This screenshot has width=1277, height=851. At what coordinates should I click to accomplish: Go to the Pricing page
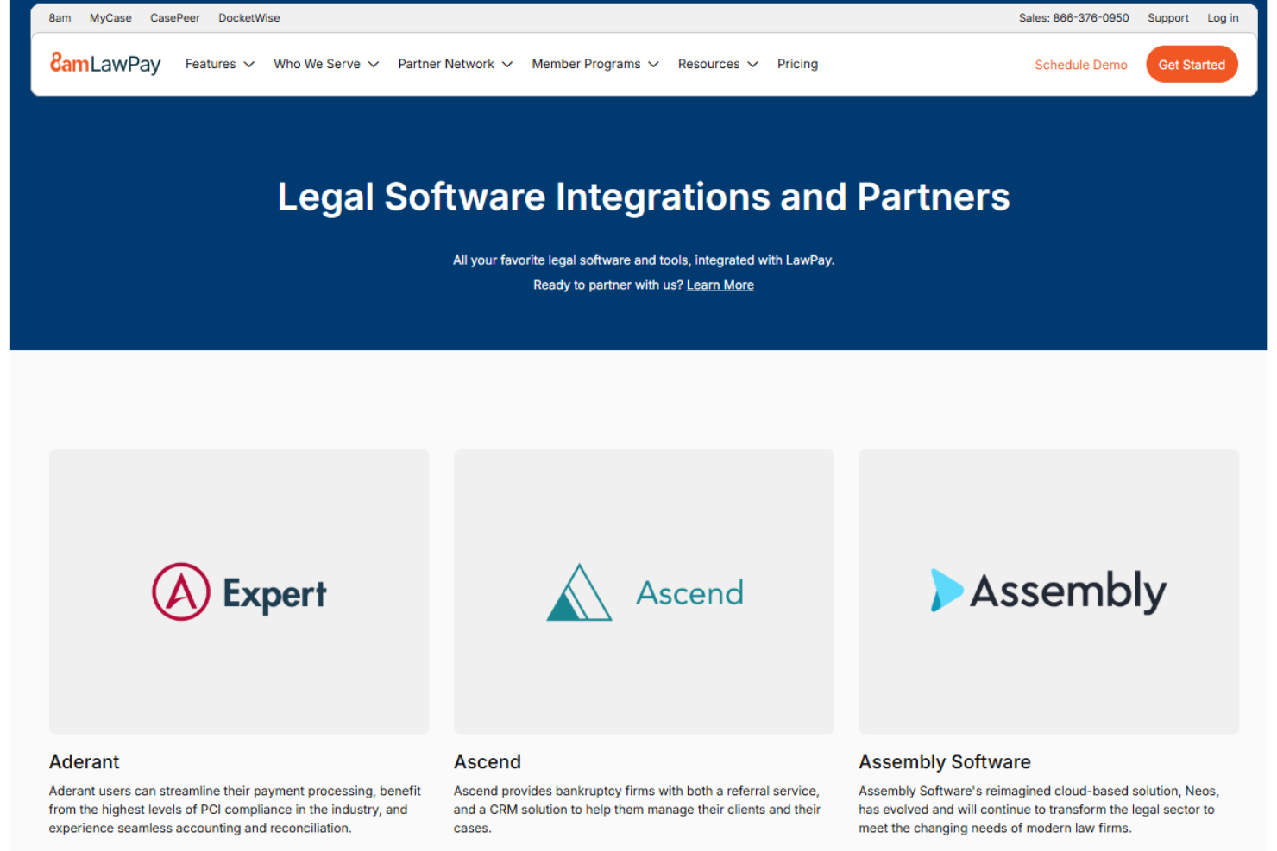click(x=797, y=64)
